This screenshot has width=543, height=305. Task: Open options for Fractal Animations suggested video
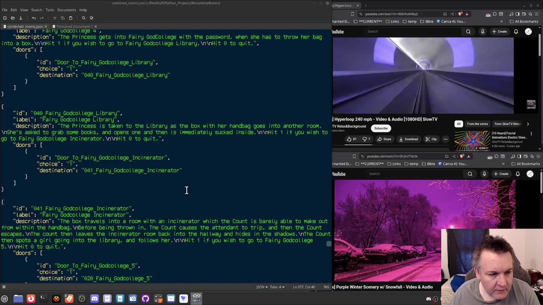coord(531,134)
